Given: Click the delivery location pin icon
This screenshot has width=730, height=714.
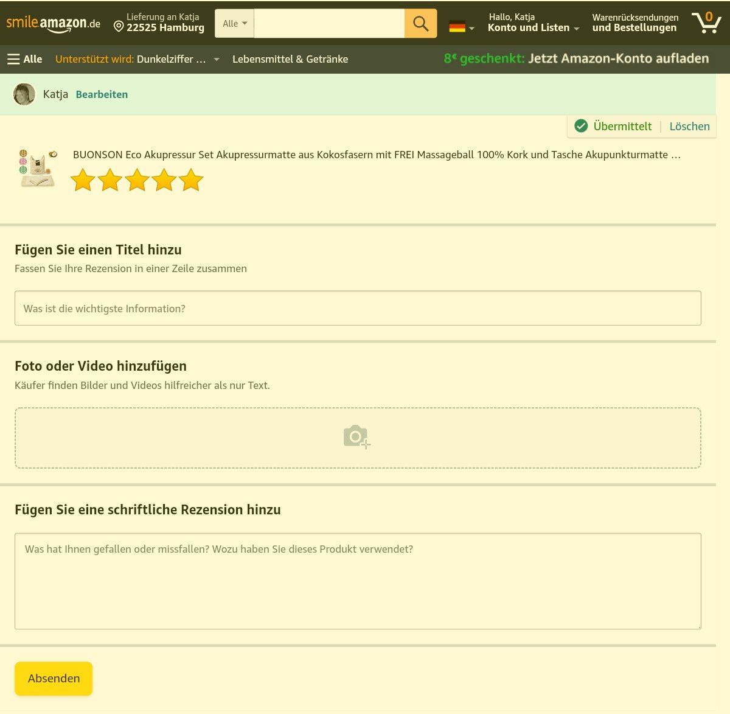Looking at the screenshot, I should 119,26.
